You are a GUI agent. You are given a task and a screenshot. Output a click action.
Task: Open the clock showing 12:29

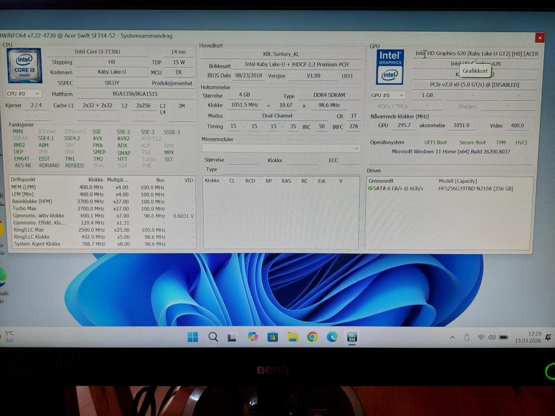click(528, 337)
